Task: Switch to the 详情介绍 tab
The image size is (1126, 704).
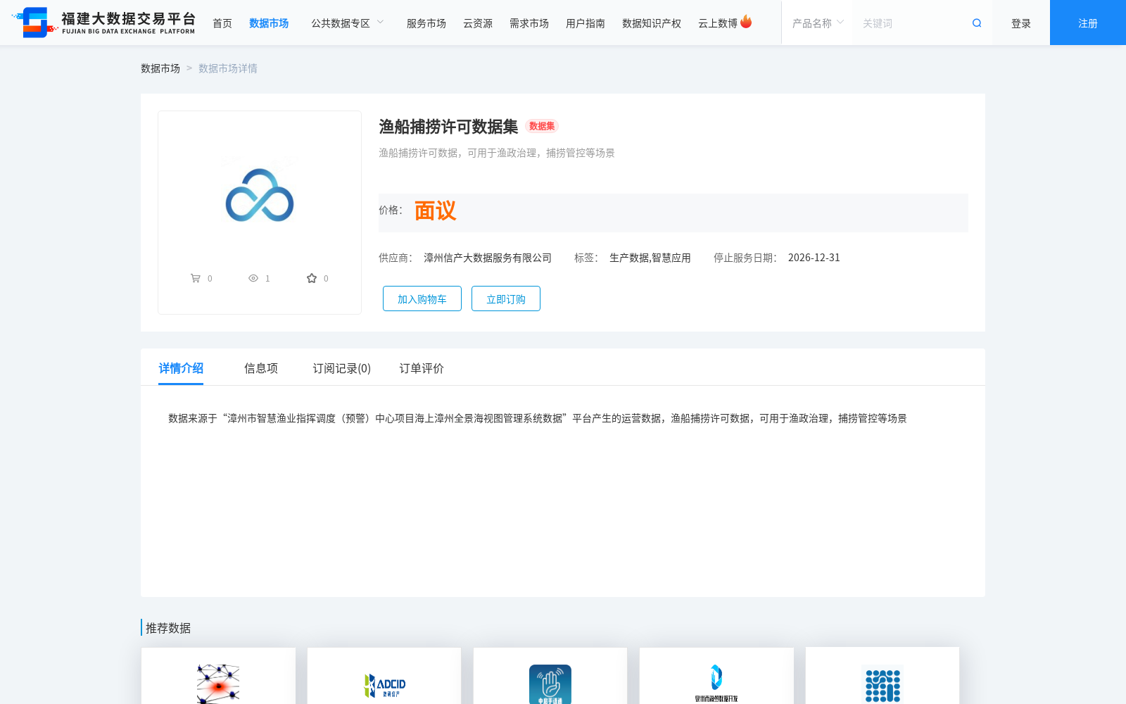Action: pyautogui.click(x=181, y=368)
